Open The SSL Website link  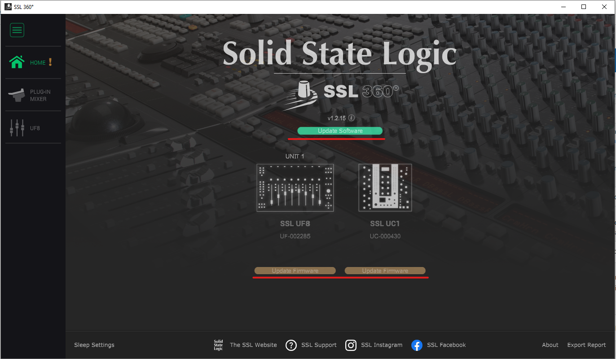tap(253, 345)
